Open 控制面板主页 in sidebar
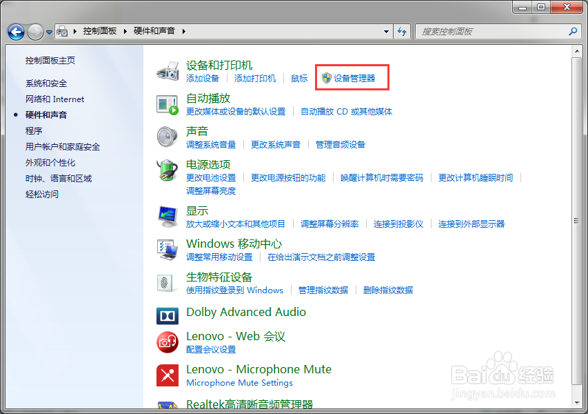Viewport: 588px width, 414px height. 50,61
